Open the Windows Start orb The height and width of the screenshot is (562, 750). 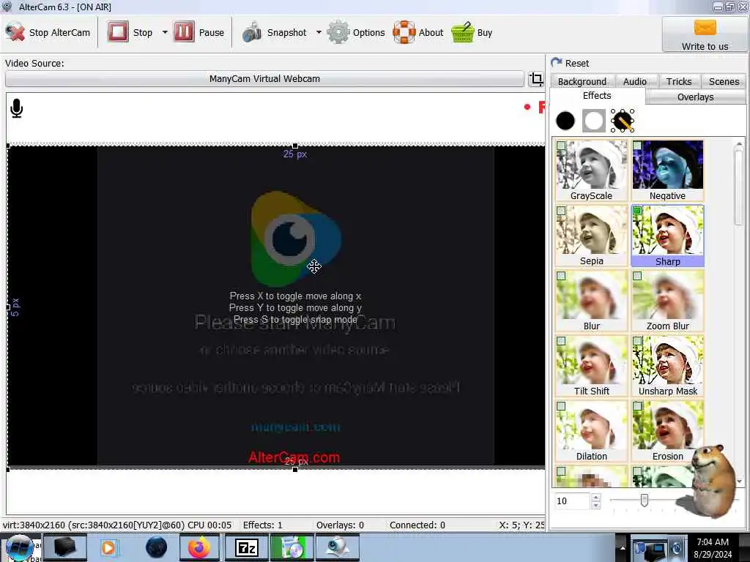(19, 547)
